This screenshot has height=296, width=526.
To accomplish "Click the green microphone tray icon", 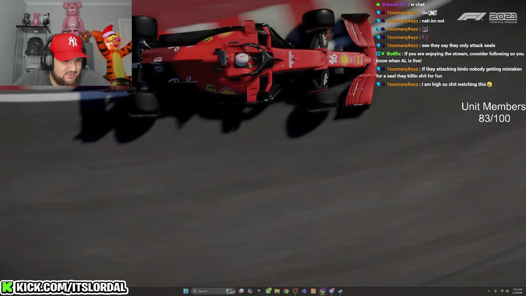I will click(496, 291).
